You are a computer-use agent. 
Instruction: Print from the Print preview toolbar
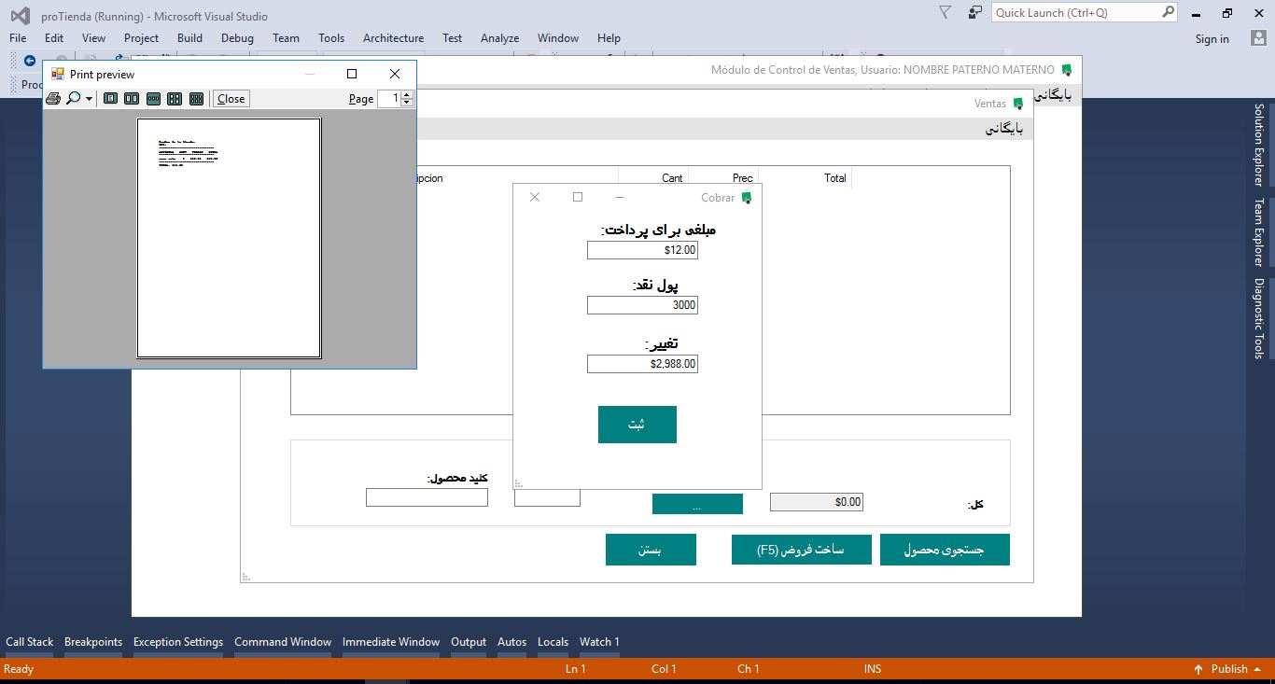click(x=53, y=99)
